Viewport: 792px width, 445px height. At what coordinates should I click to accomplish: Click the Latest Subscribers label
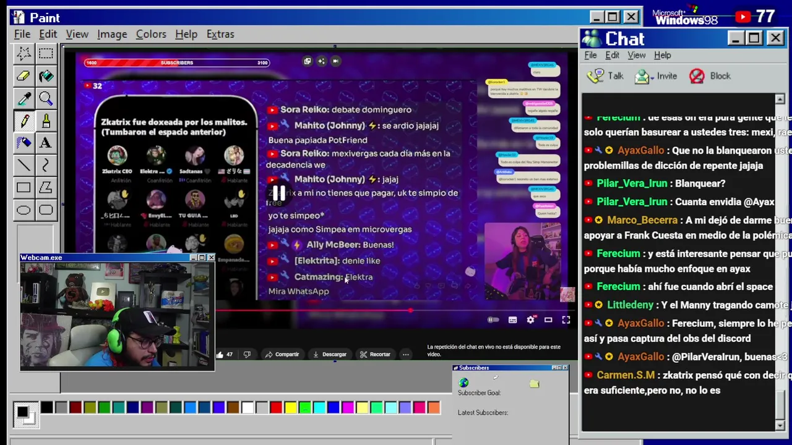pyautogui.click(x=483, y=412)
